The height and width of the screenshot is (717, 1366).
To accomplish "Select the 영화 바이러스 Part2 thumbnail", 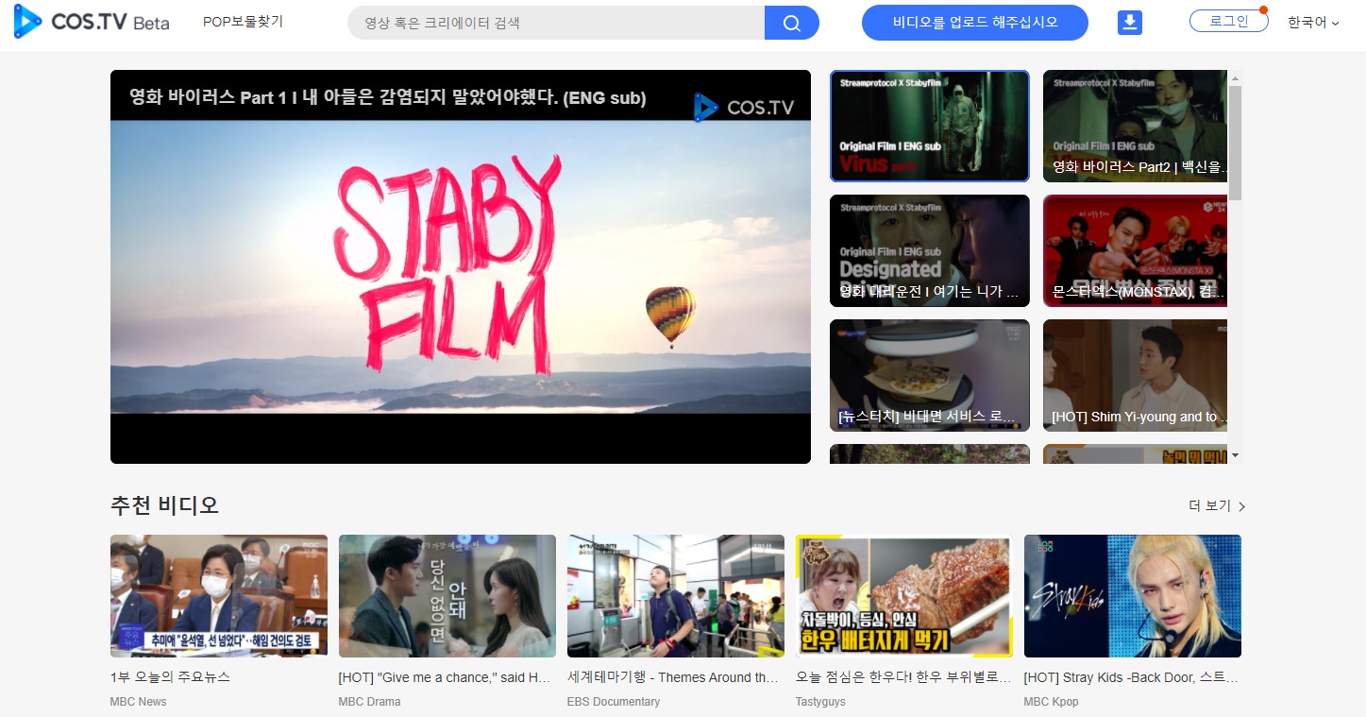I will coord(1135,126).
